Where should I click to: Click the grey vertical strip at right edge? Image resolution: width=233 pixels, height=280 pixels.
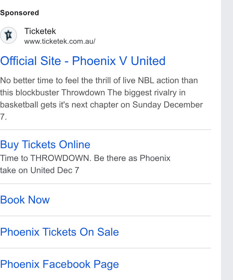point(227,140)
